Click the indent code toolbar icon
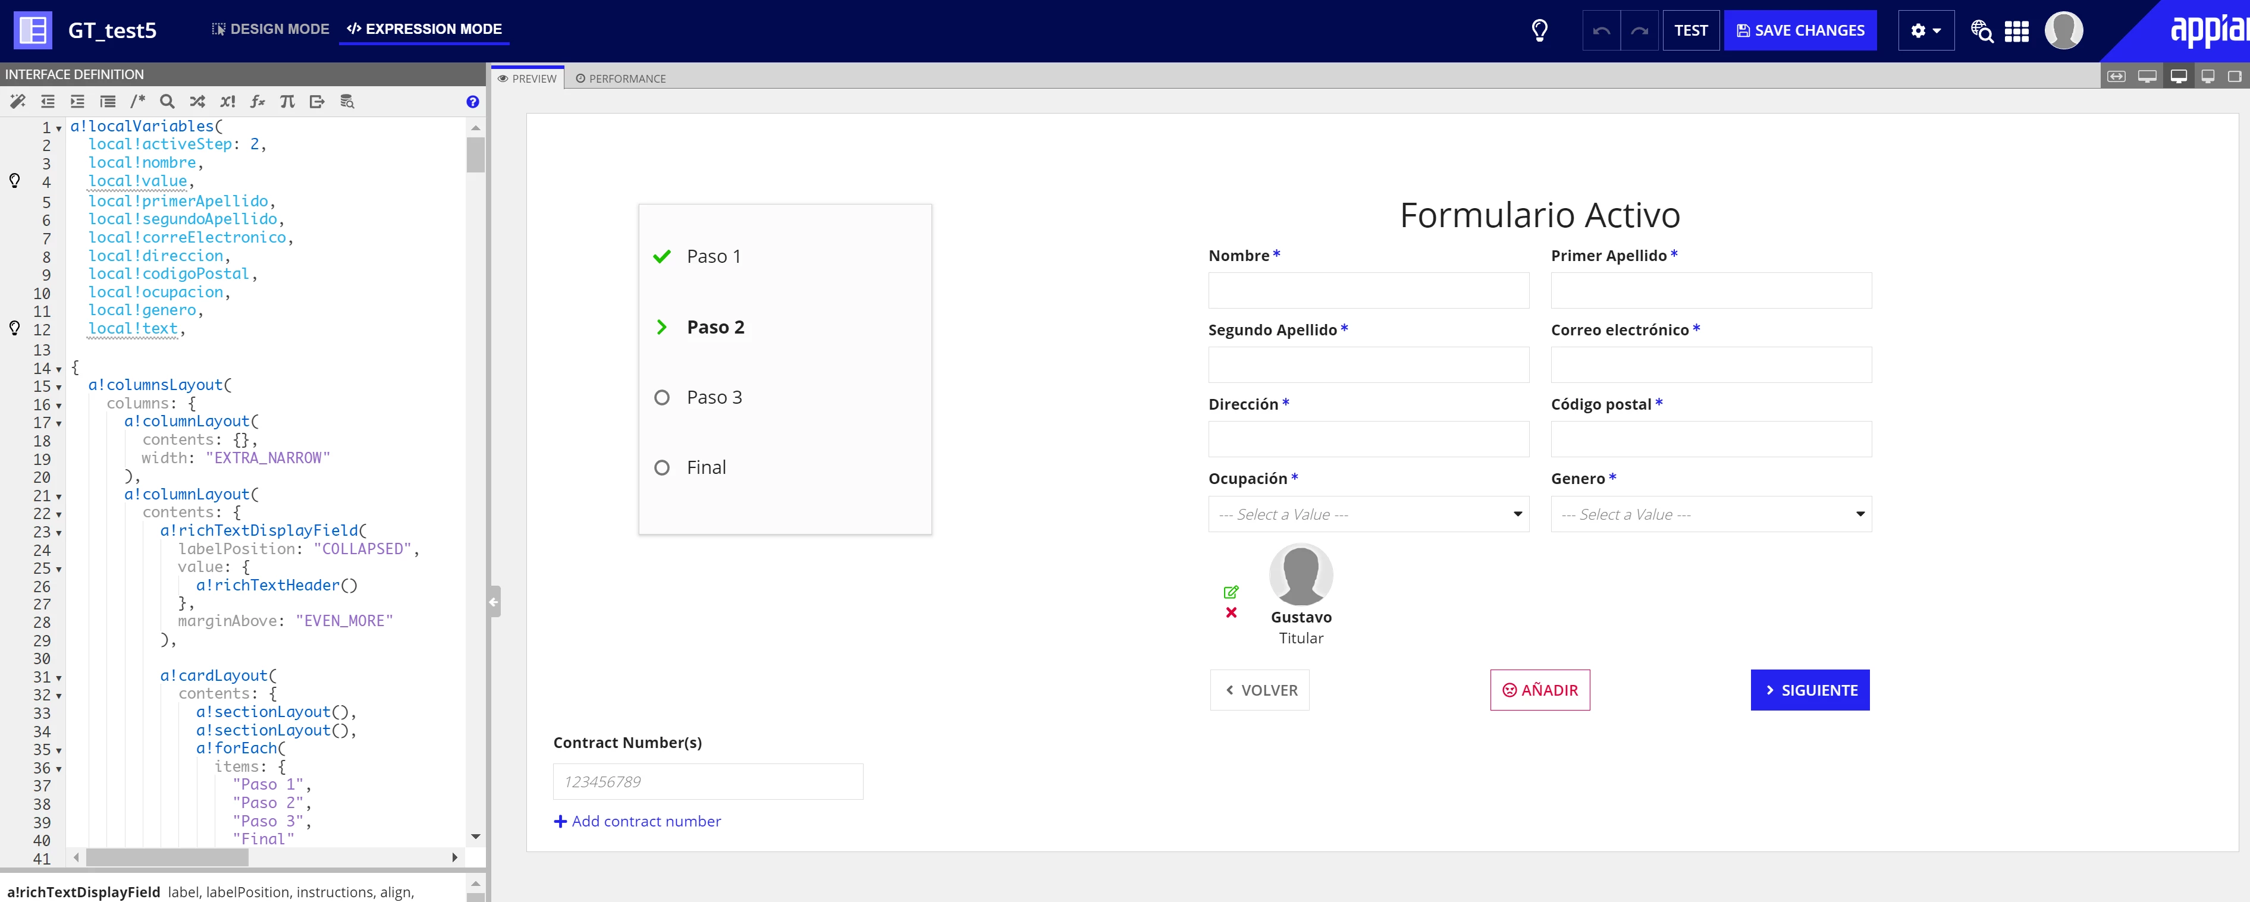 (x=78, y=101)
